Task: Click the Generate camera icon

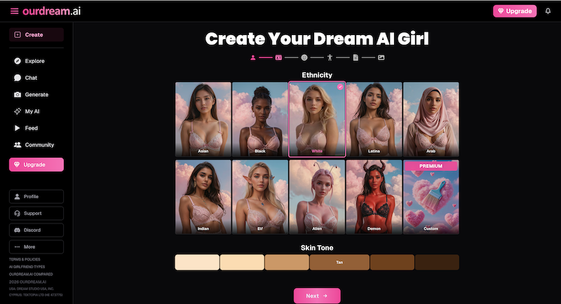Action: pyautogui.click(x=18, y=95)
